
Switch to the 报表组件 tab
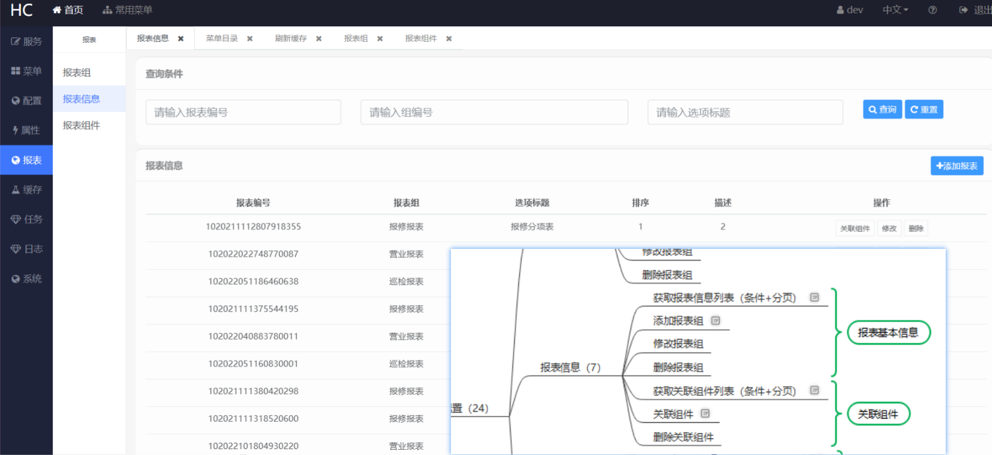tap(421, 39)
